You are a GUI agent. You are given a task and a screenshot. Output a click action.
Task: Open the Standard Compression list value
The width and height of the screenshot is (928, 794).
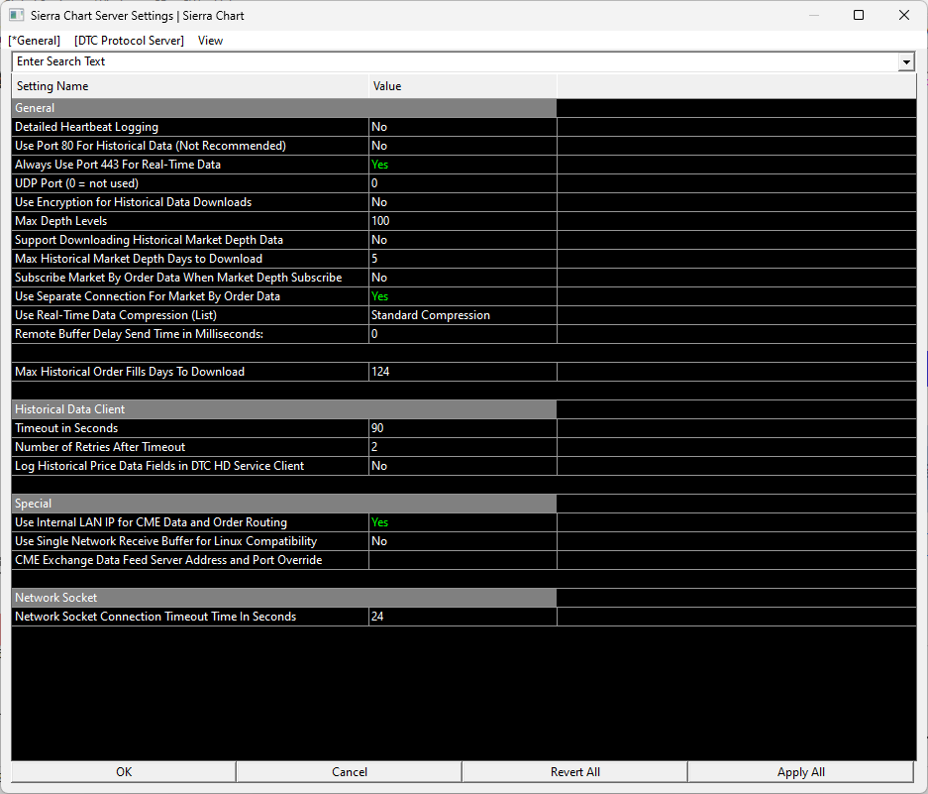(x=463, y=315)
